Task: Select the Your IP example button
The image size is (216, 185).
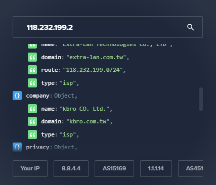Action: [x=30, y=168]
